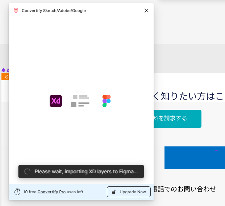Click the loading spinner in the toast

pyautogui.click(x=27, y=171)
